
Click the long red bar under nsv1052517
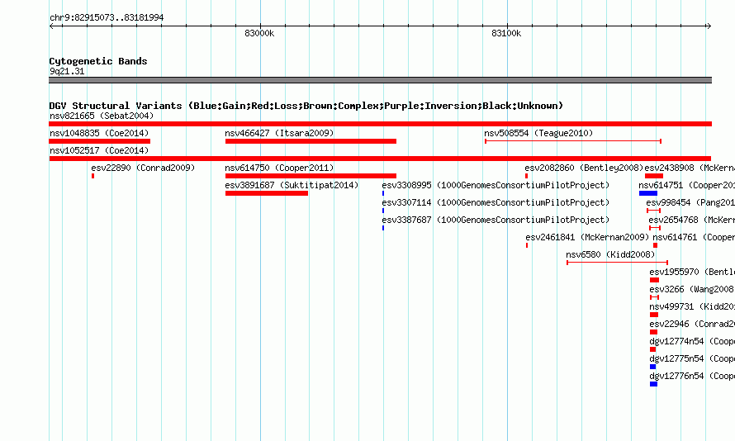tap(380, 159)
